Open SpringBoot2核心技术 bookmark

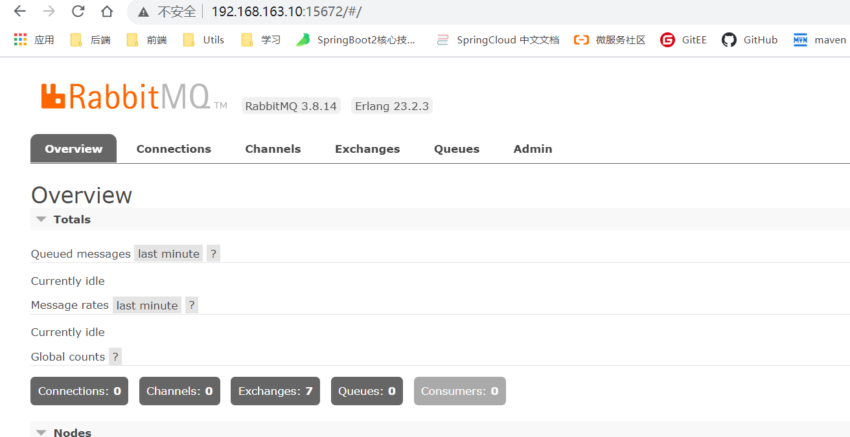(x=356, y=40)
